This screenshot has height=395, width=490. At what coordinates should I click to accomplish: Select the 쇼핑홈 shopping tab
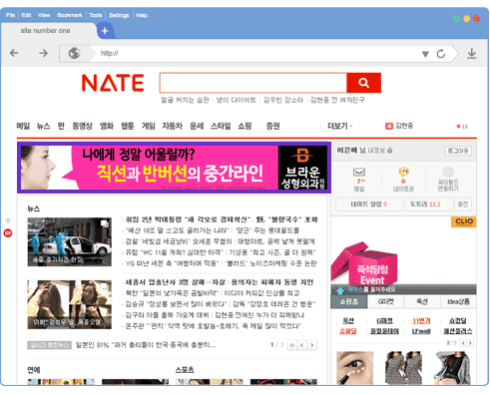click(348, 301)
